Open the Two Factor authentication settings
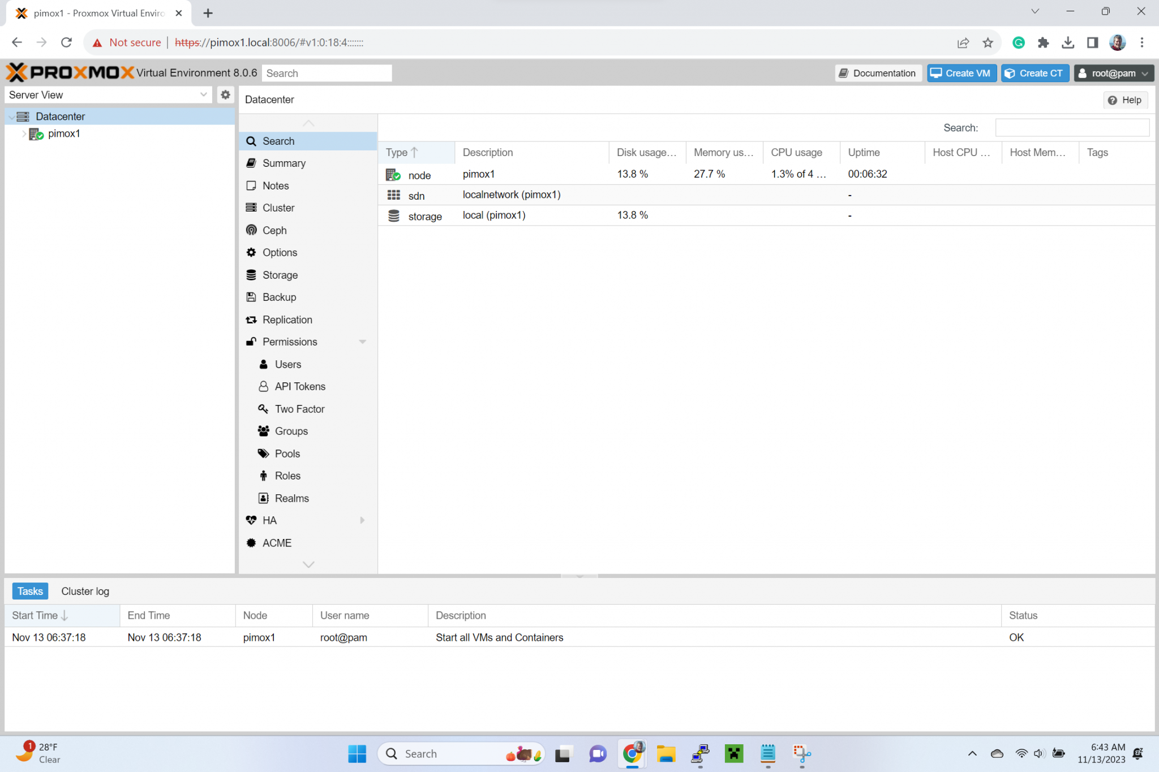The height and width of the screenshot is (772, 1159). tap(299, 408)
